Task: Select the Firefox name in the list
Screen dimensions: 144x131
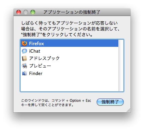Action: (37, 43)
